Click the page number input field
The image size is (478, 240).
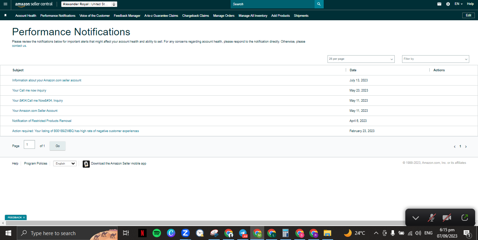29,144
